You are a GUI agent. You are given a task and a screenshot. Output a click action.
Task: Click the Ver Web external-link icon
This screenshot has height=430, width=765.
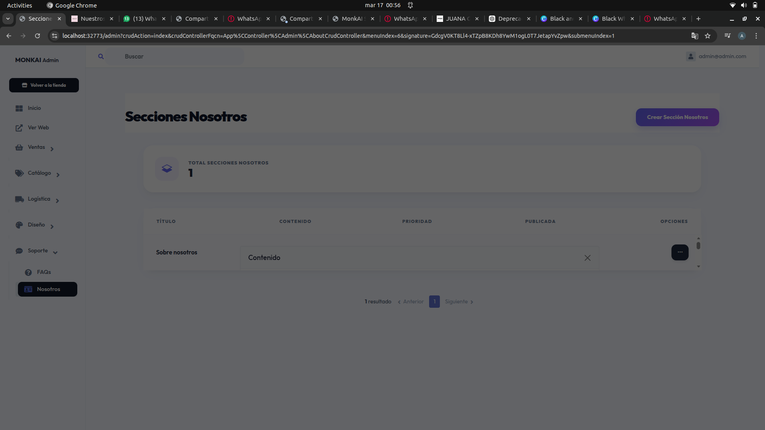coord(19,128)
